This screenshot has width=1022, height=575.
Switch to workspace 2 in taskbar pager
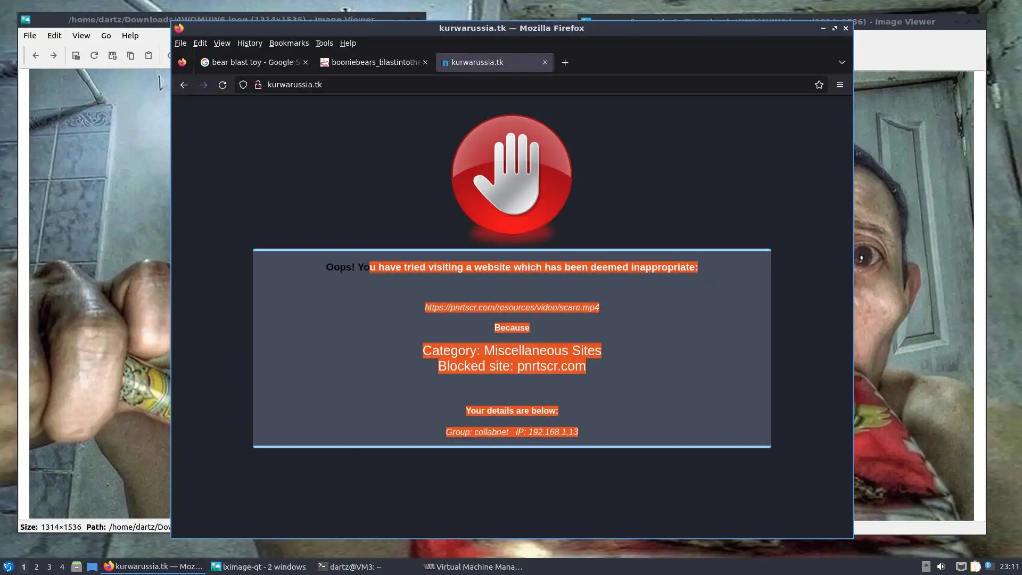tap(36, 567)
